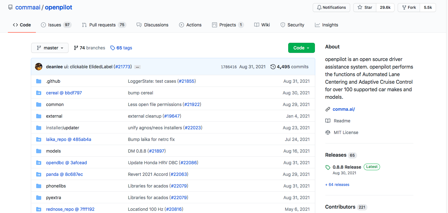Open the Insights tab
This screenshot has height=213, width=448.
coord(326,25)
